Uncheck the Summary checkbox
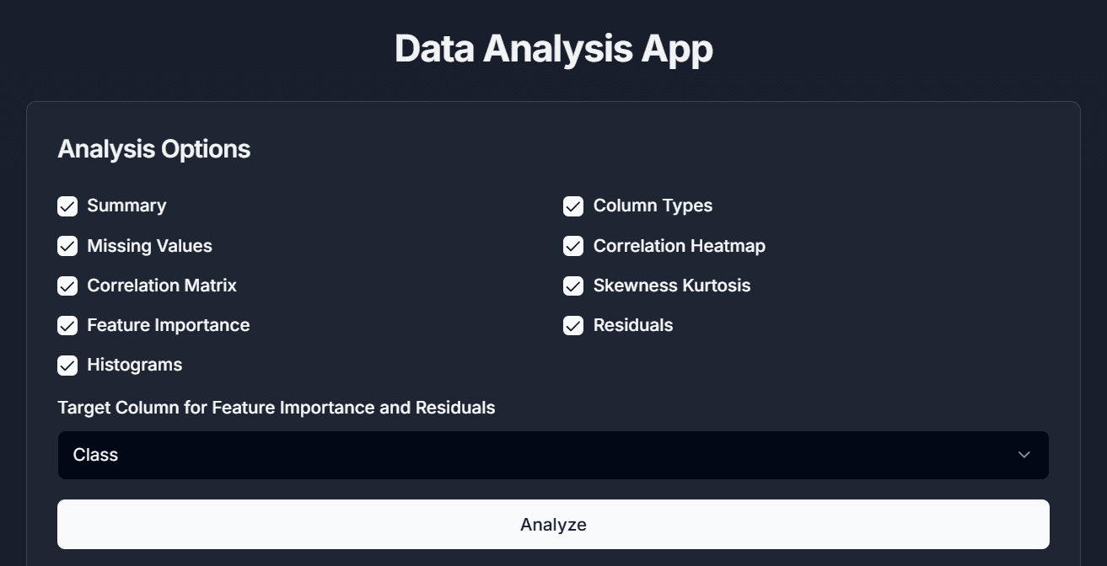Viewport: 1107px width, 566px height. [x=67, y=206]
